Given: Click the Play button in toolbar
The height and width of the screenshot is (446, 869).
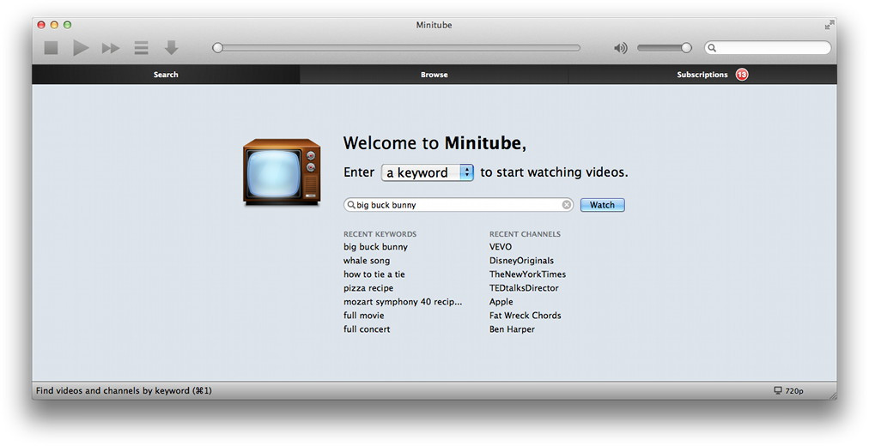Looking at the screenshot, I should (81, 48).
